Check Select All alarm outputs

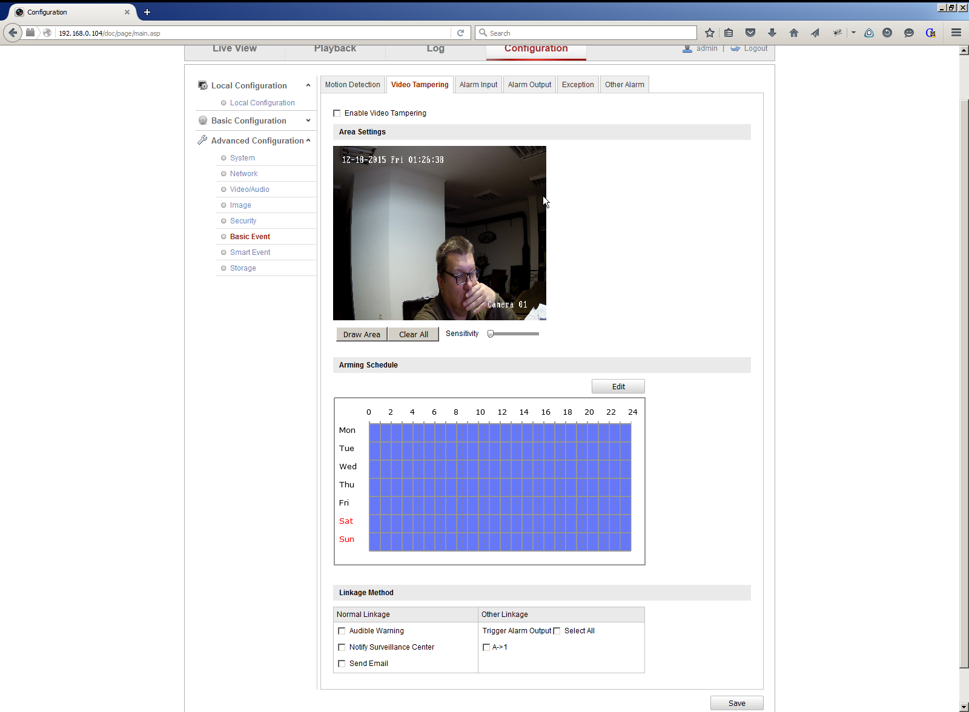click(557, 631)
